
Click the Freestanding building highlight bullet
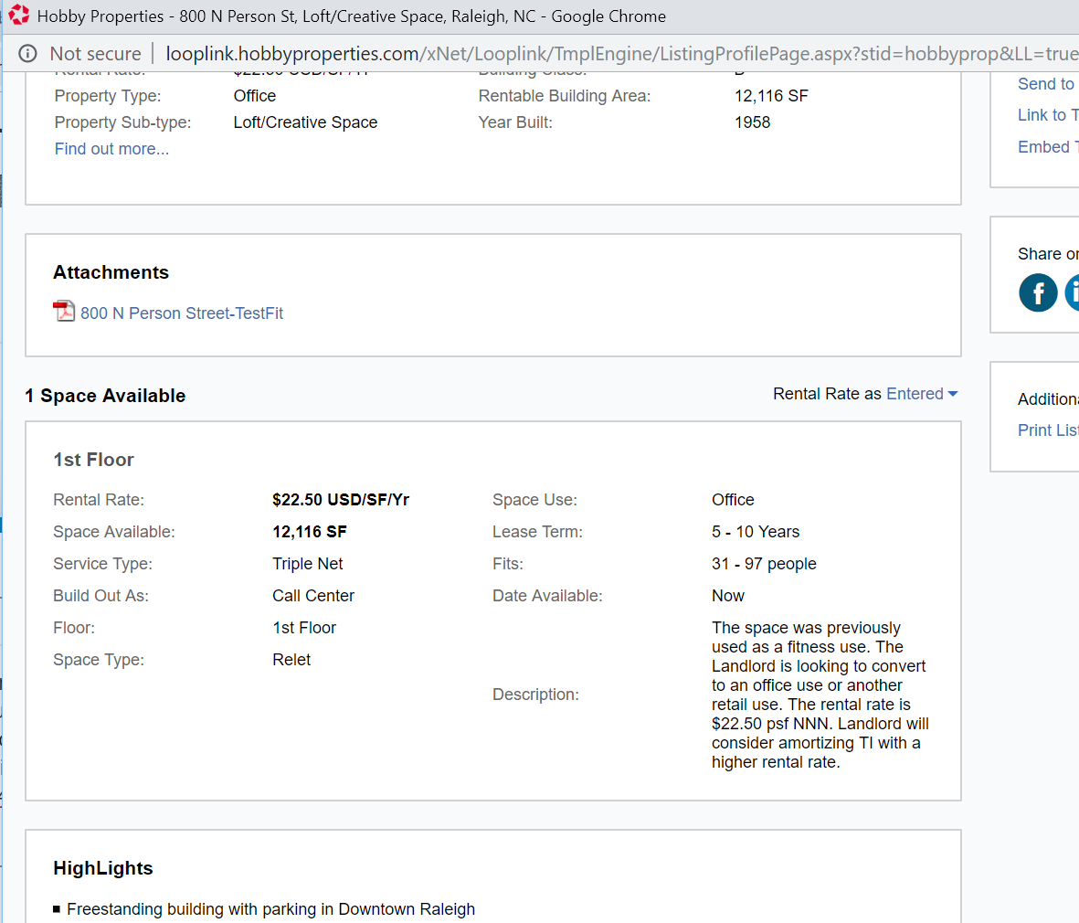(x=270, y=909)
